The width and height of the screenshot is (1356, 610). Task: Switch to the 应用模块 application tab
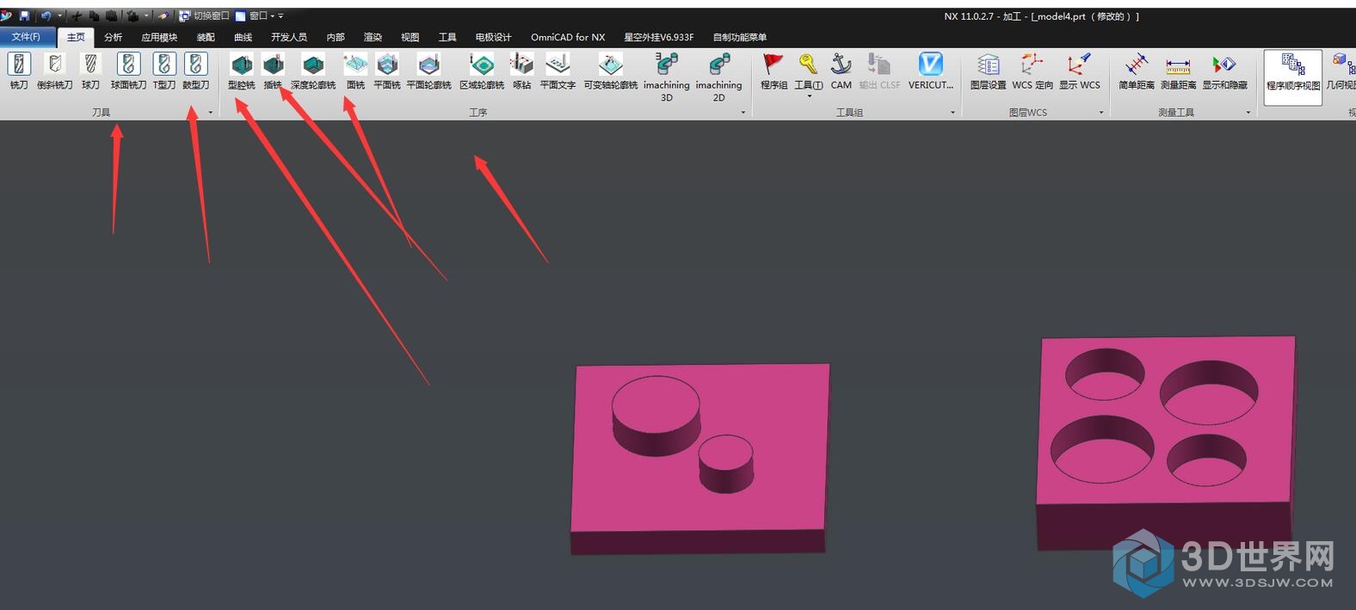[159, 37]
